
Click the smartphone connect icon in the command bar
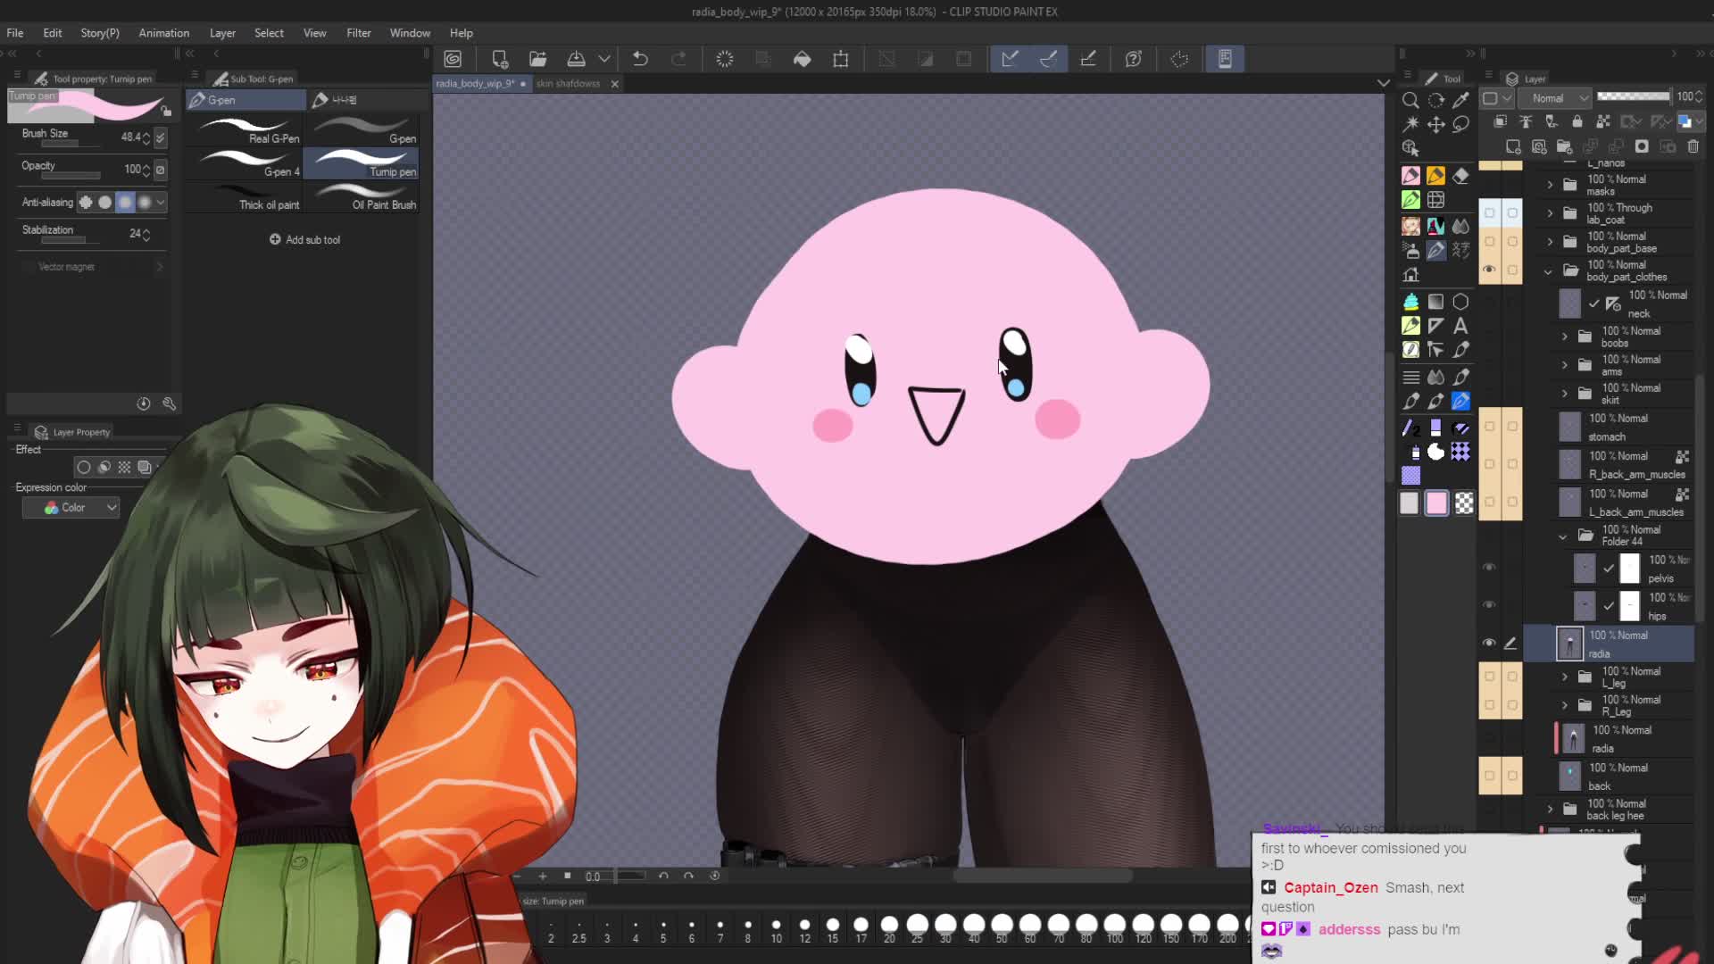click(x=1225, y=59)
